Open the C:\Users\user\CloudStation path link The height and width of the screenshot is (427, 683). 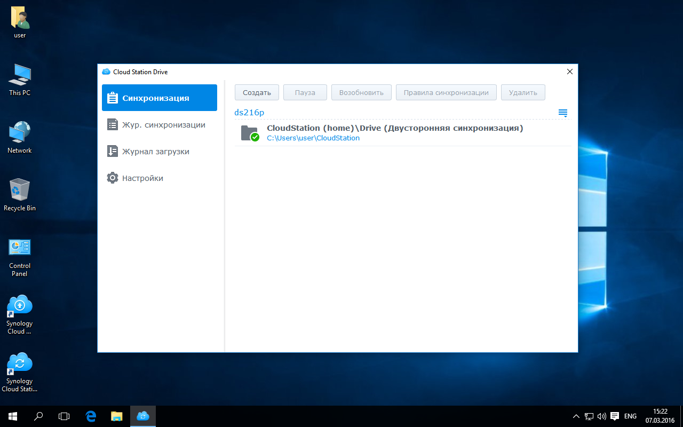[x=313, y=138]
